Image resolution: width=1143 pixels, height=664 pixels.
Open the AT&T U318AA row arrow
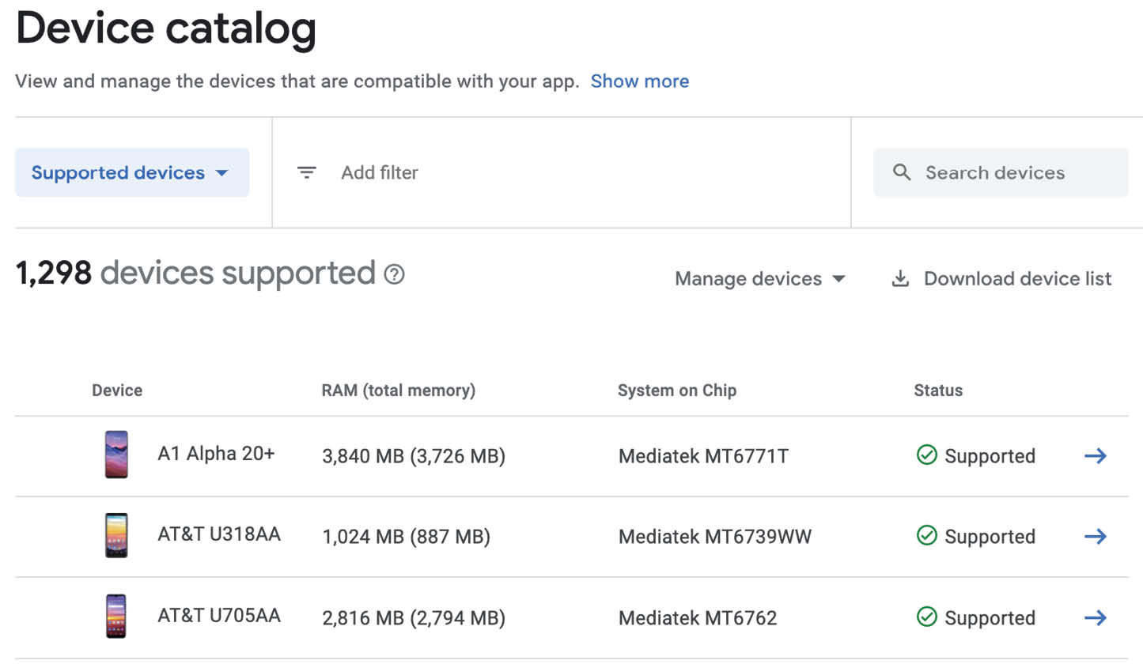click(x=1095, y=537)
